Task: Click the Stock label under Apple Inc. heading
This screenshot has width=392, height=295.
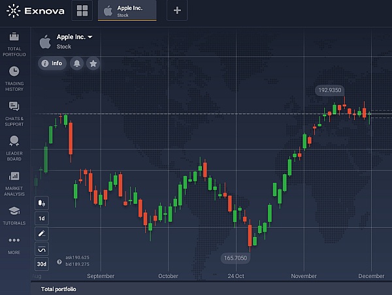Action: pos(64,46)
